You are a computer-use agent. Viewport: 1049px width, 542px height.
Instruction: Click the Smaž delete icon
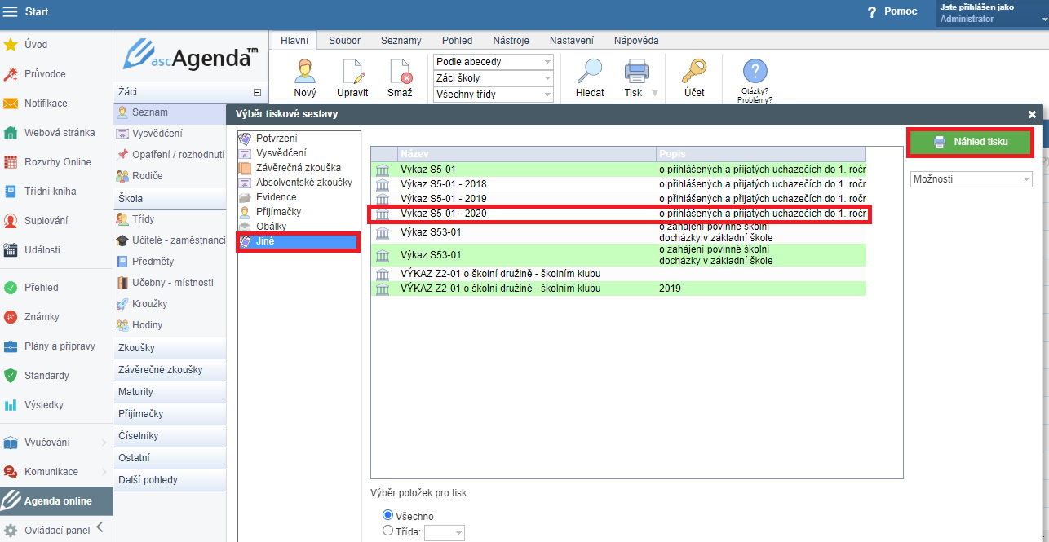point(400,72)
